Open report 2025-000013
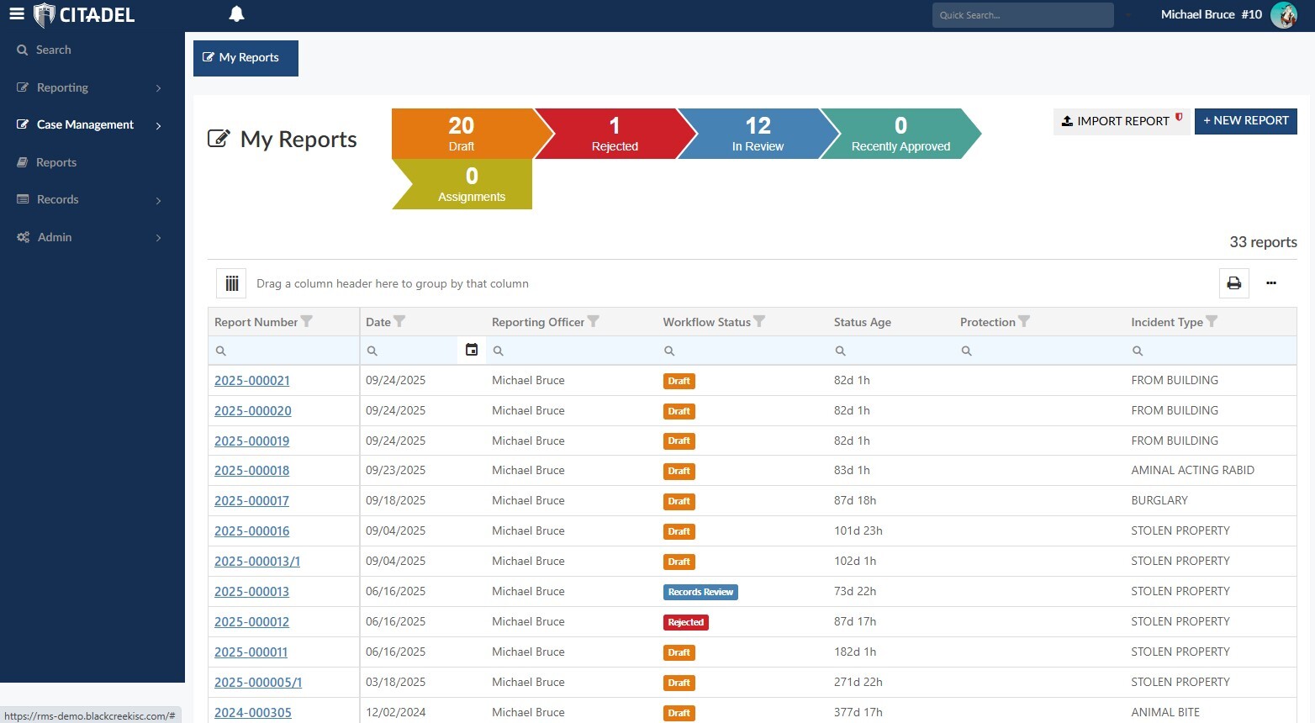 click(251, 591)
